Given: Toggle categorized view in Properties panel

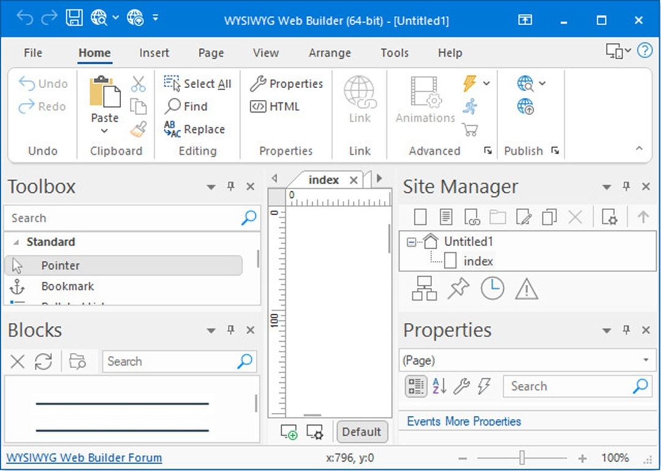Looking at the screenshot, I should (x=416, y=386).
